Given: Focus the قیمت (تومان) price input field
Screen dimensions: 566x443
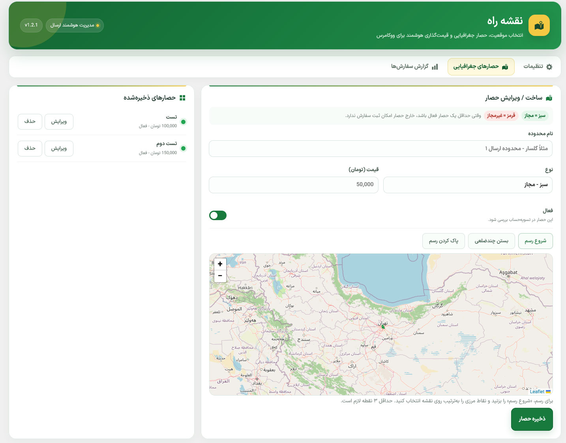Looking at the screenshot, I should click(x=294, y=185).
